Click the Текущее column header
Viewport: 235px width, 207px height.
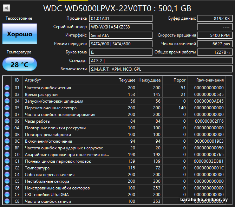125,80
